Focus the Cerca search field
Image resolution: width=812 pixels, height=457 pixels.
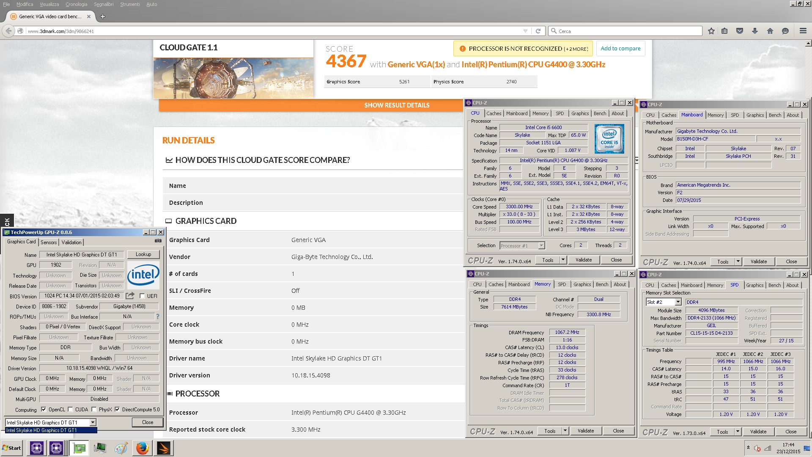625,31
